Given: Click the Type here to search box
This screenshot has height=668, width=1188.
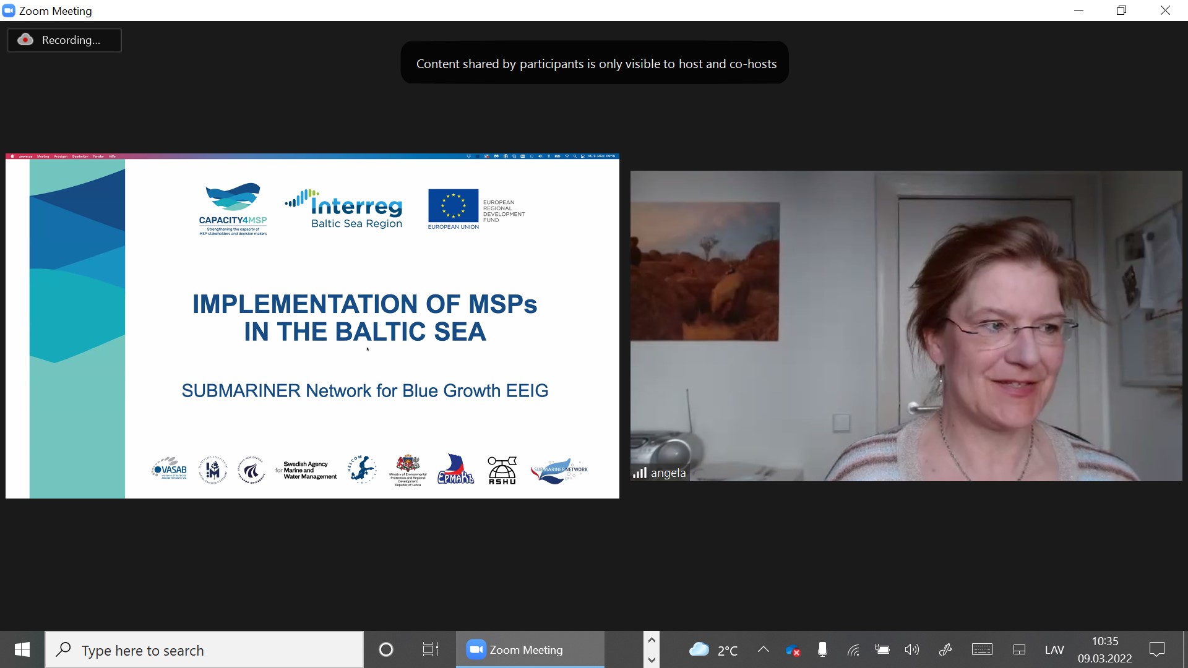Looking at the screenshot, I should click(204, 650).
